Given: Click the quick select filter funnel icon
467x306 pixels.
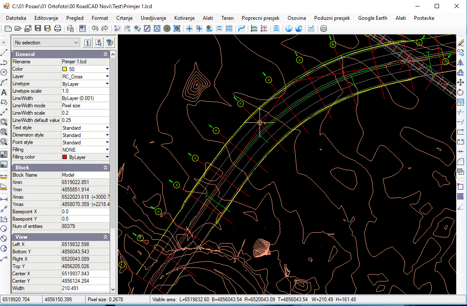Looking at the screenshot, I should (109, 43).
